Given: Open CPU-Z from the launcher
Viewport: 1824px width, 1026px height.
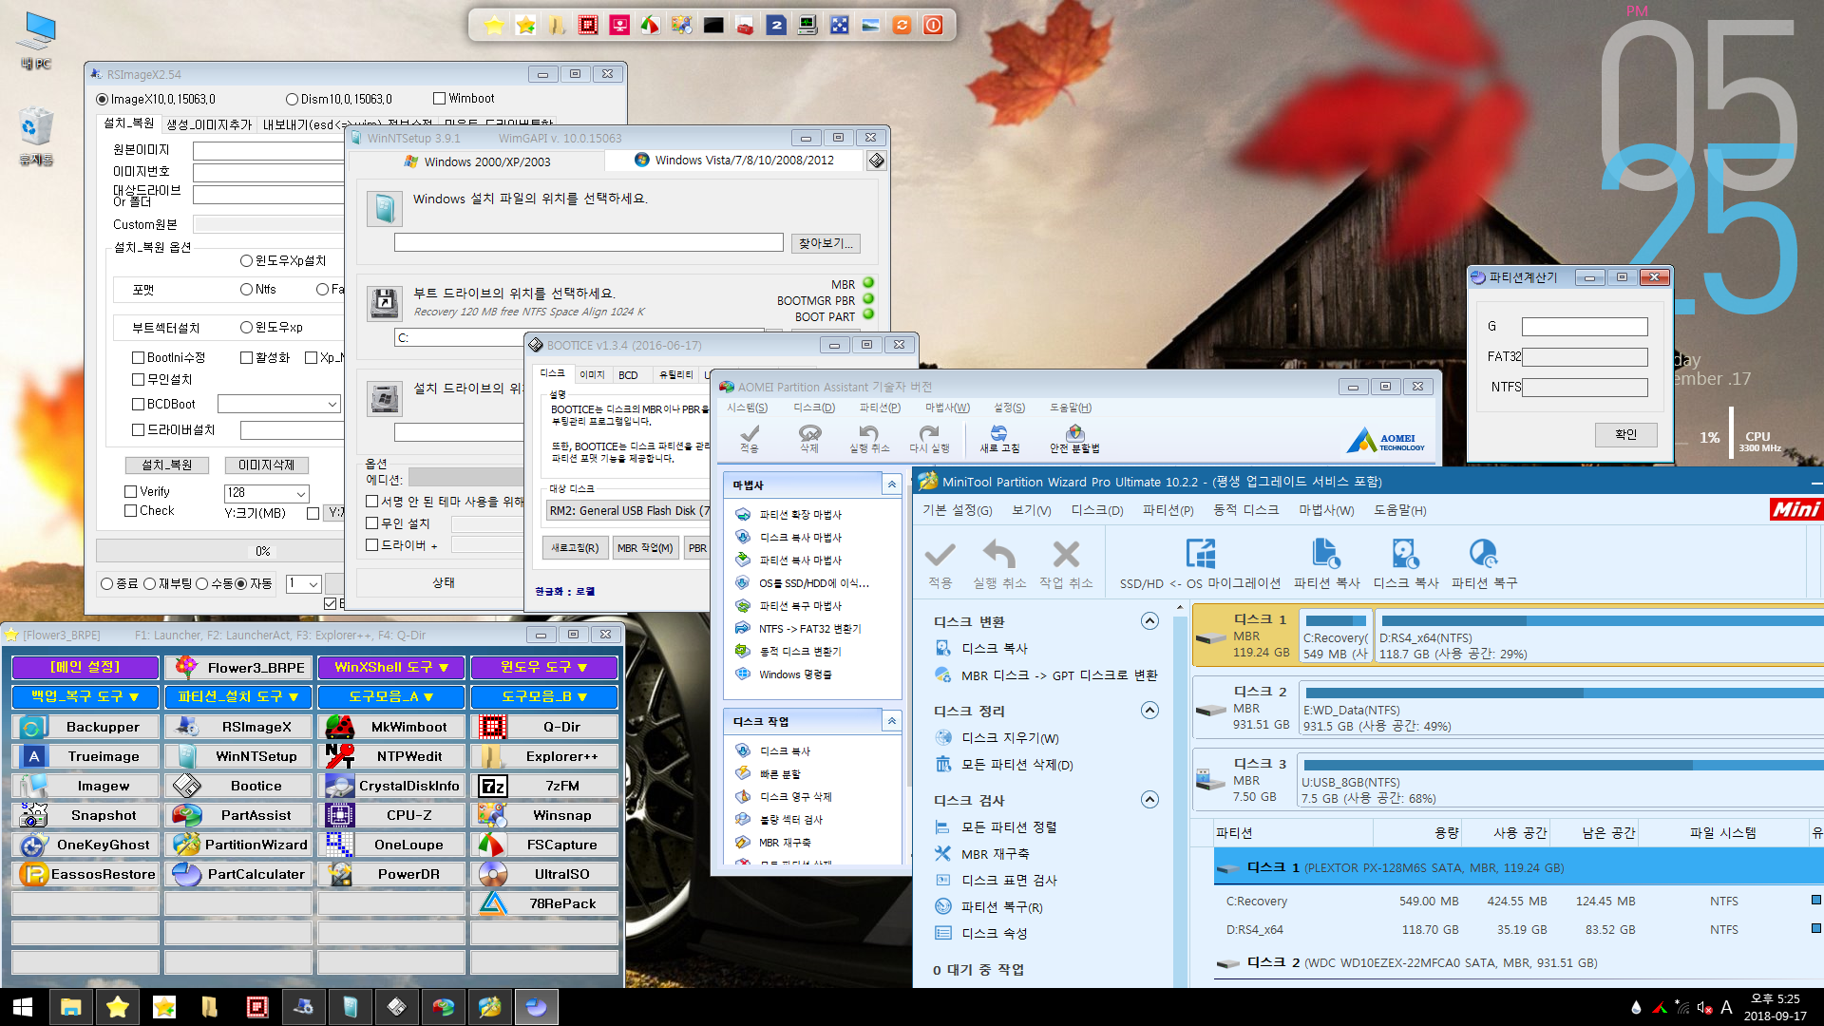Looking at the screenshot, I should pos(391,815).
